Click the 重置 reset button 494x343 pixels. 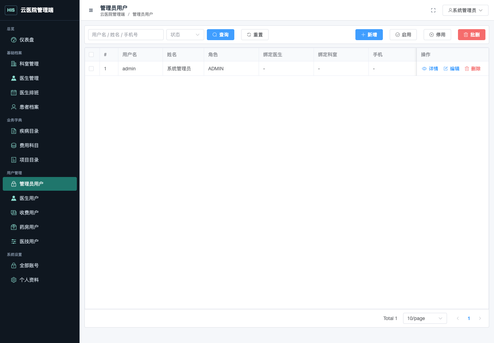[255, 35]
